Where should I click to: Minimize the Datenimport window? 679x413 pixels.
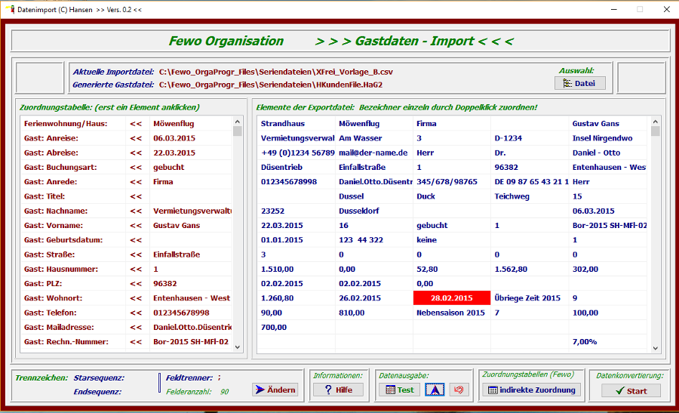click(607, 9)
